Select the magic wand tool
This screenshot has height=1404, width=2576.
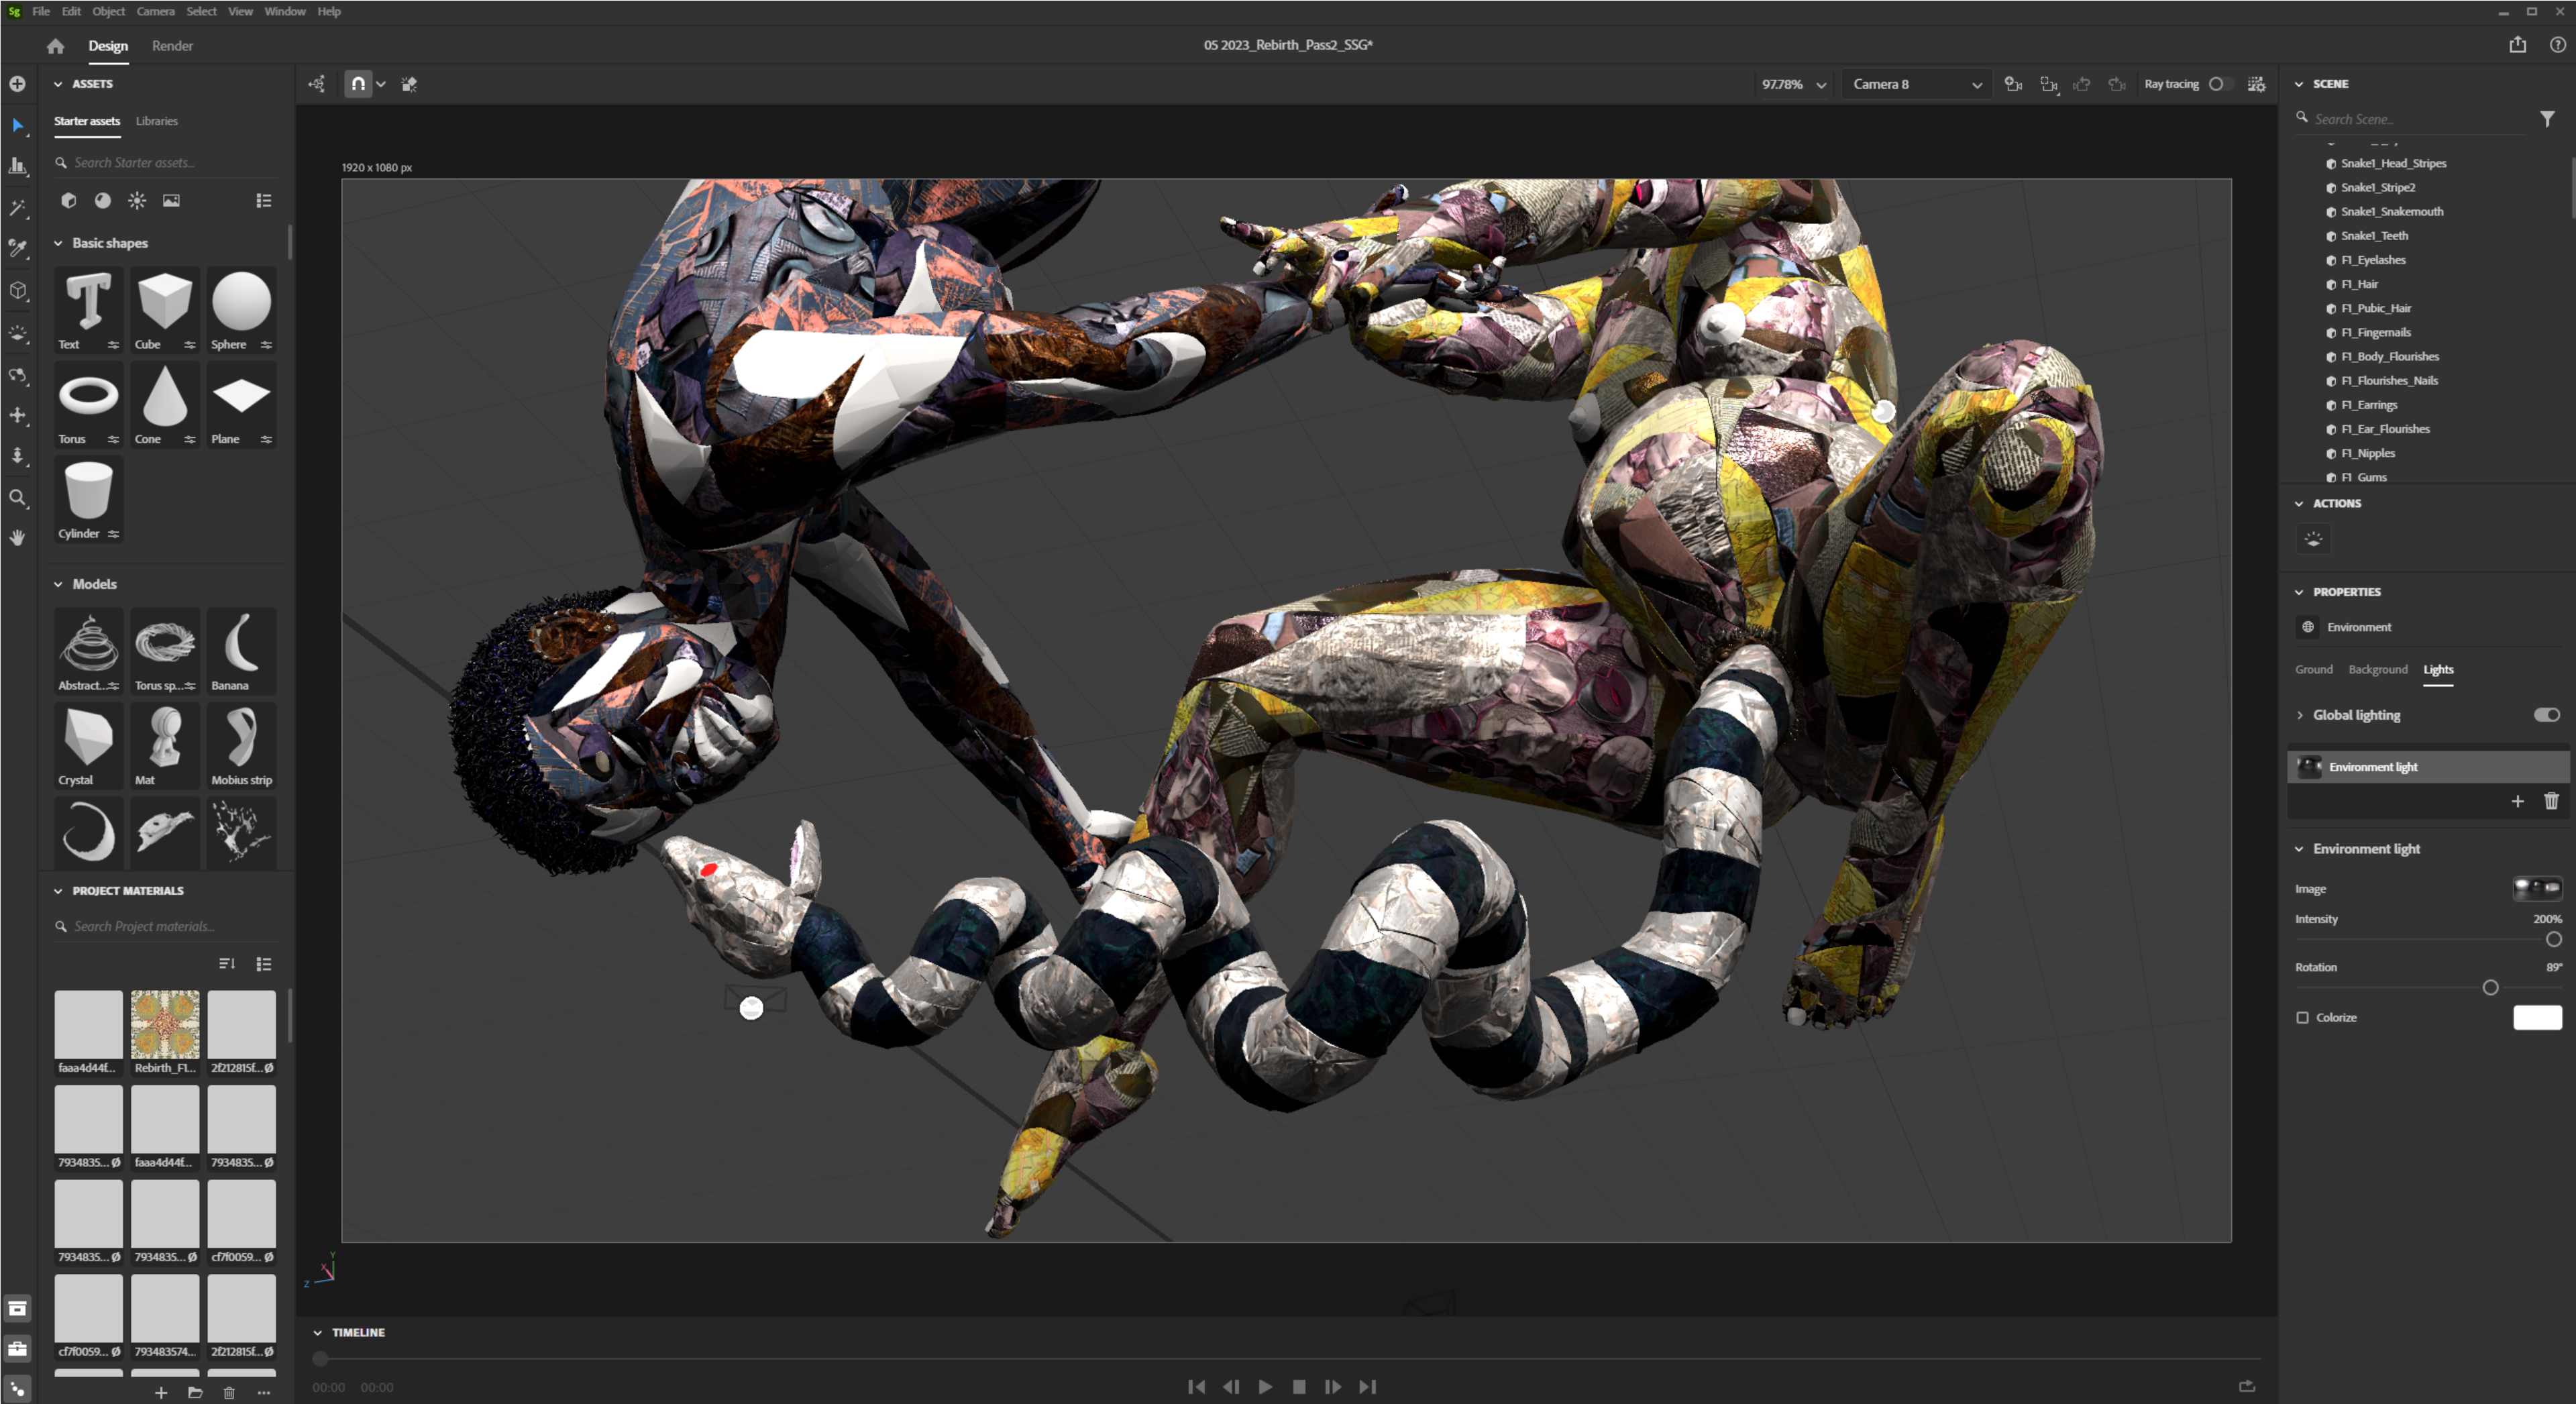click(x=18, y=208)
